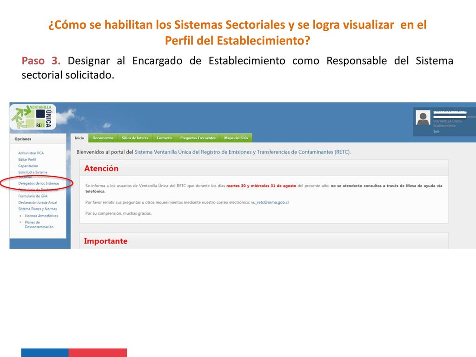The image size is (476, 357).
Task: Click the Opciones panel header
Action: pyautogui.click(x=38, y=139)
